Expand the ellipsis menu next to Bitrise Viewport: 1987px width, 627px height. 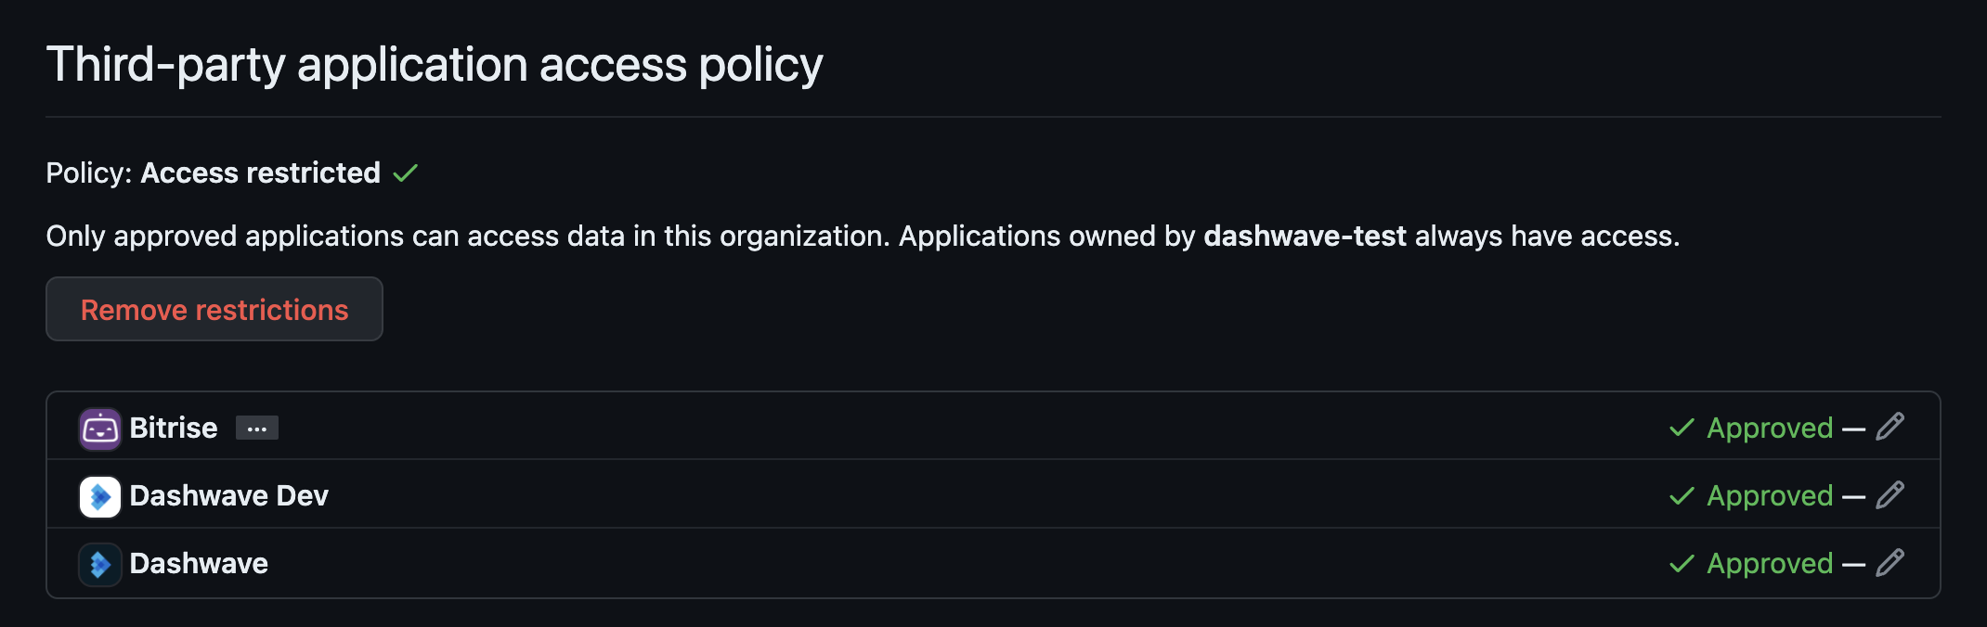(x=256, y=428)
